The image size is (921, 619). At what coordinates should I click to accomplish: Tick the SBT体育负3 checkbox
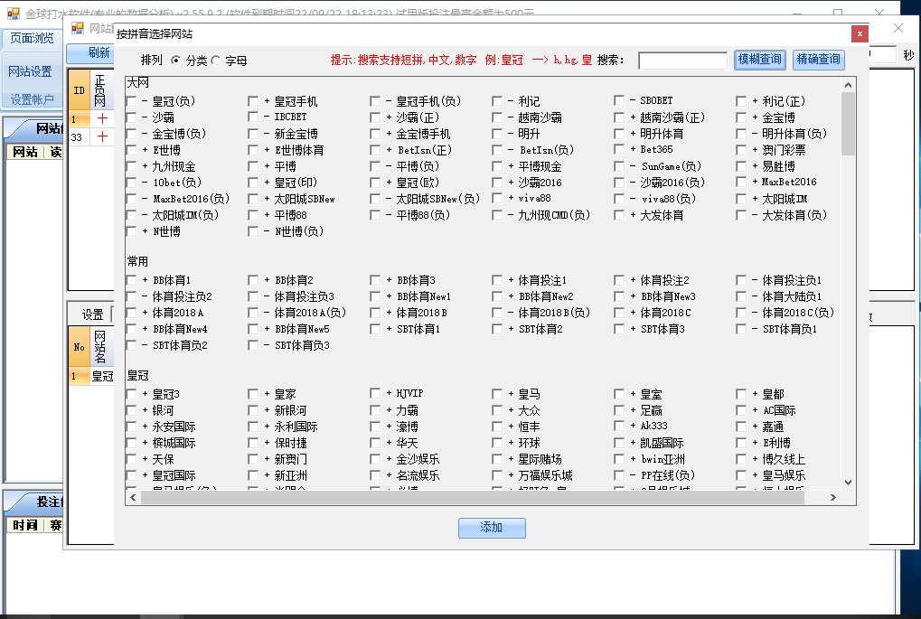(253, 346)
